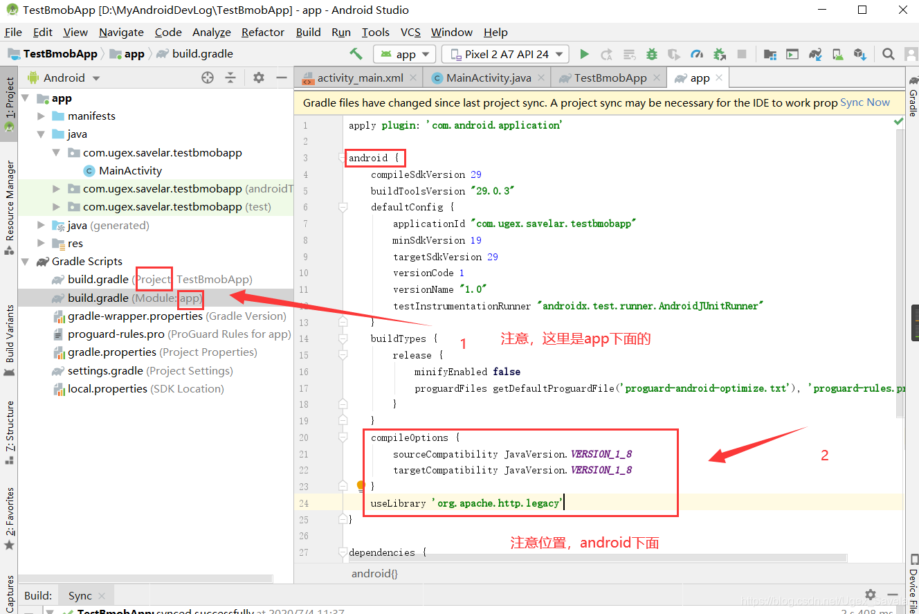Click the Make Project hammer icon
This screenshot has width=919, height=614.
click(356, 54)
